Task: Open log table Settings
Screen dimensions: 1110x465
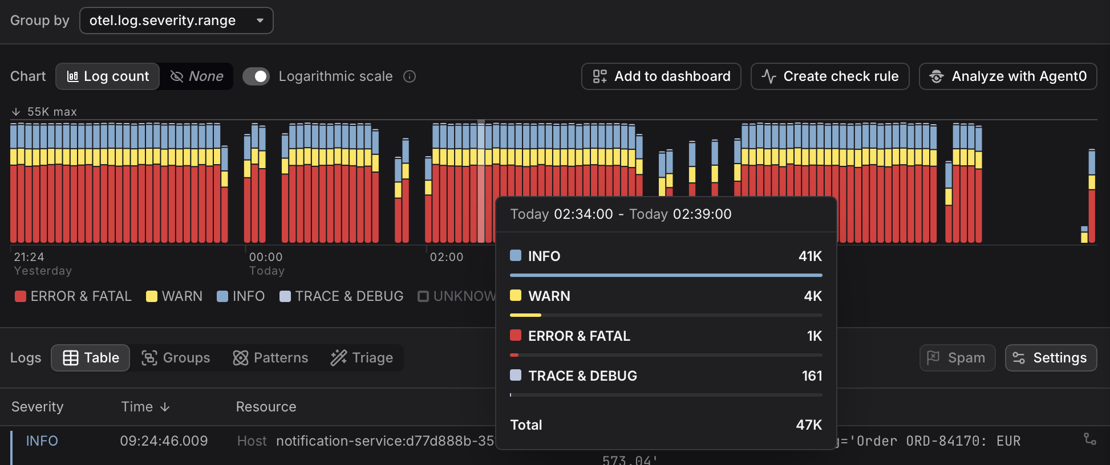Action: pos(1050,358)
